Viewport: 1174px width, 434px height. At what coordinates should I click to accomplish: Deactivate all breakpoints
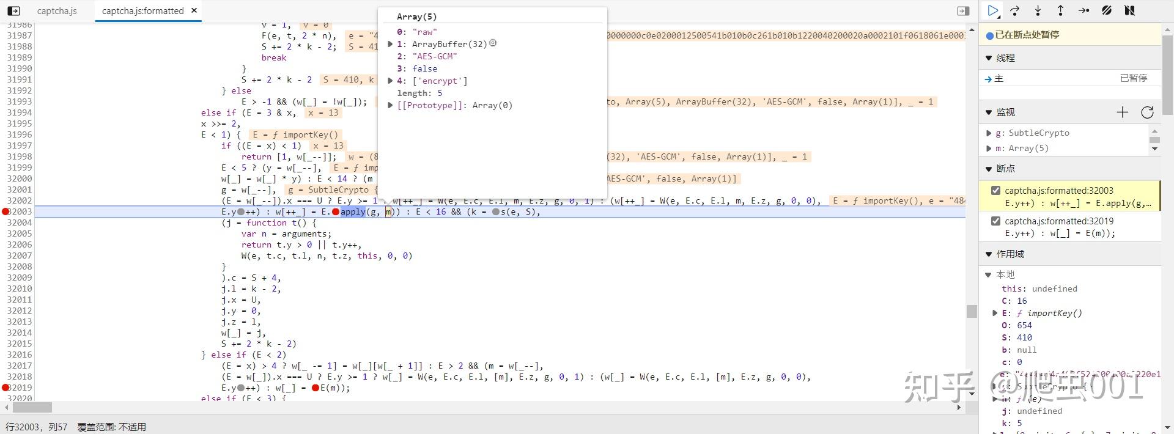pyautogui.click(x=1107, y=10)
